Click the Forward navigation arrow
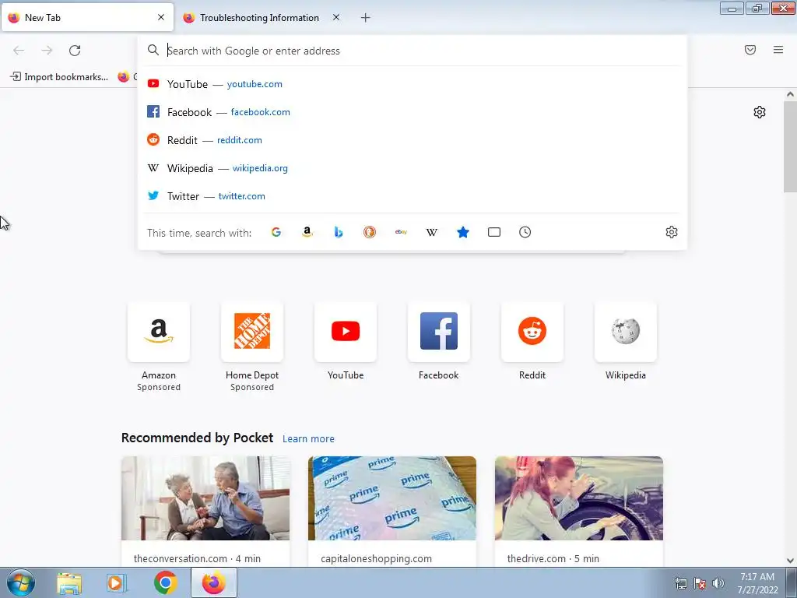 (x=47, y=51)
